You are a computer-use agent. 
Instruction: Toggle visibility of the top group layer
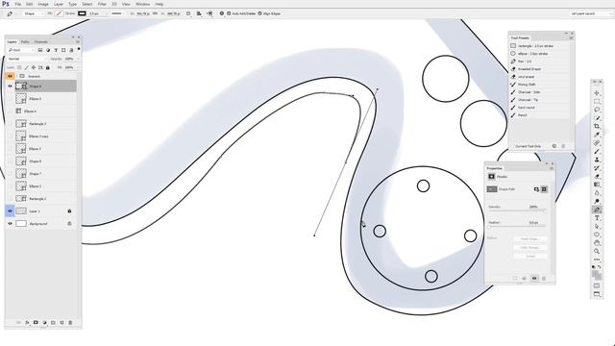10,76
